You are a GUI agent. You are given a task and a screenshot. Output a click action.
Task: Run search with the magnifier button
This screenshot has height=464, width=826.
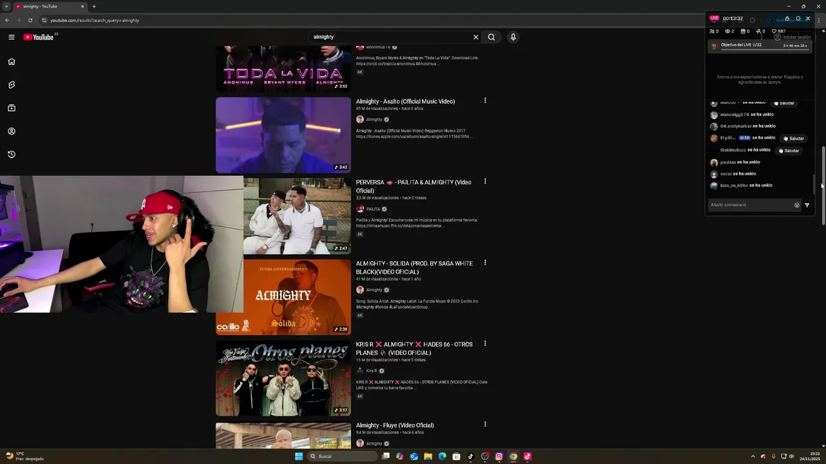pyautogui.click(x=491, y=37)
